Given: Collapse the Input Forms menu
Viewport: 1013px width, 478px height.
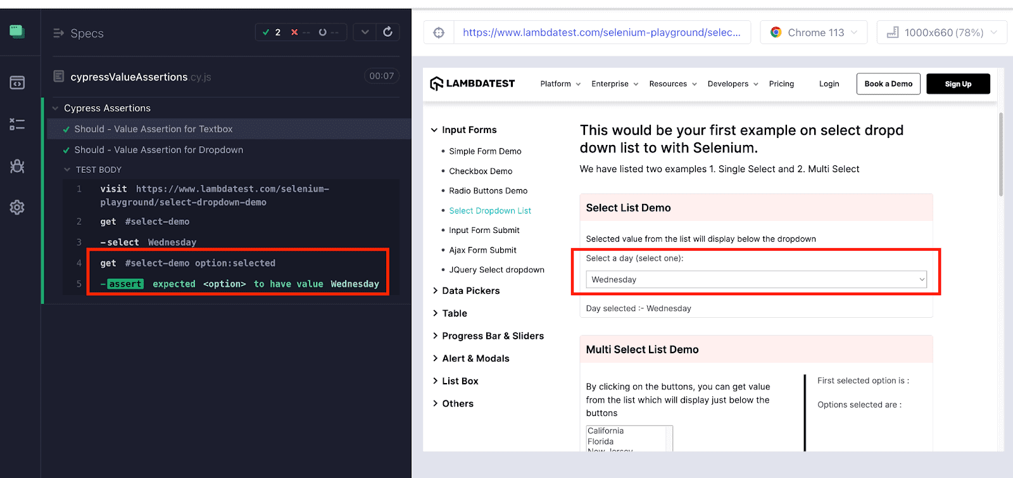Looking at the screenshot, I should tap(434, 130).
